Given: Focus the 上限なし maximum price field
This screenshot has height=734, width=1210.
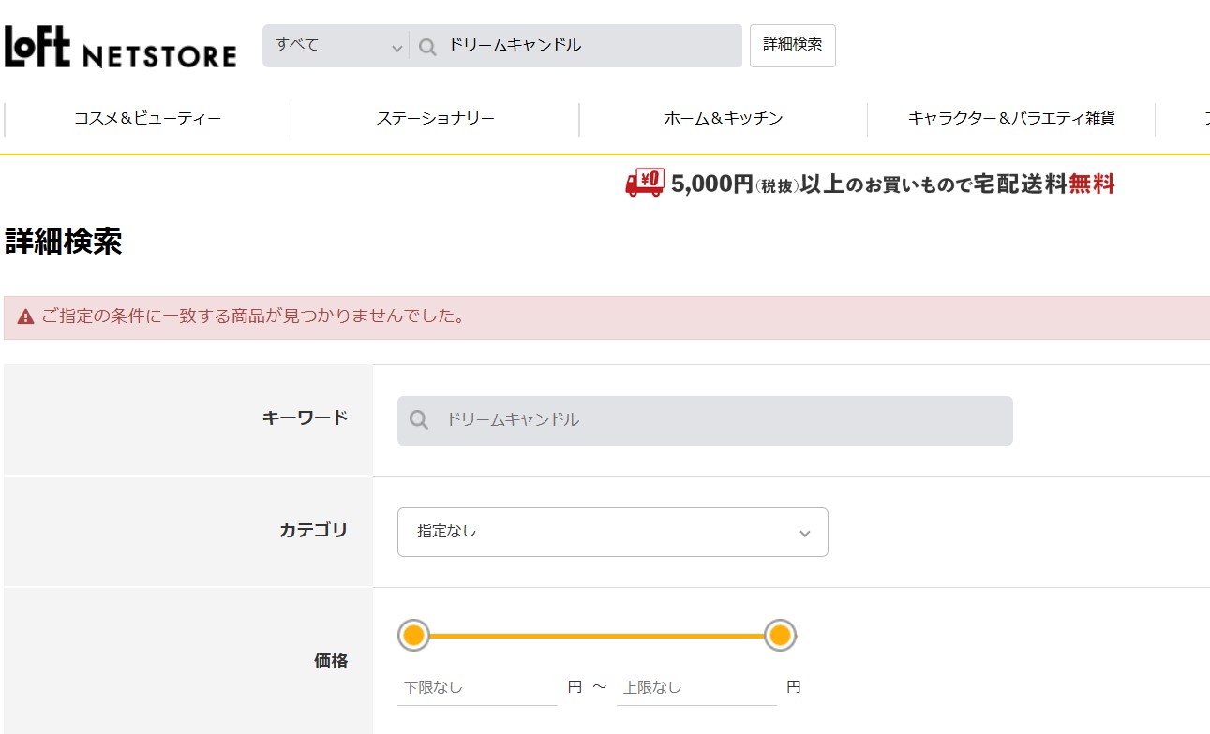Looking at the screenshot, I should (x=695, y=687).
